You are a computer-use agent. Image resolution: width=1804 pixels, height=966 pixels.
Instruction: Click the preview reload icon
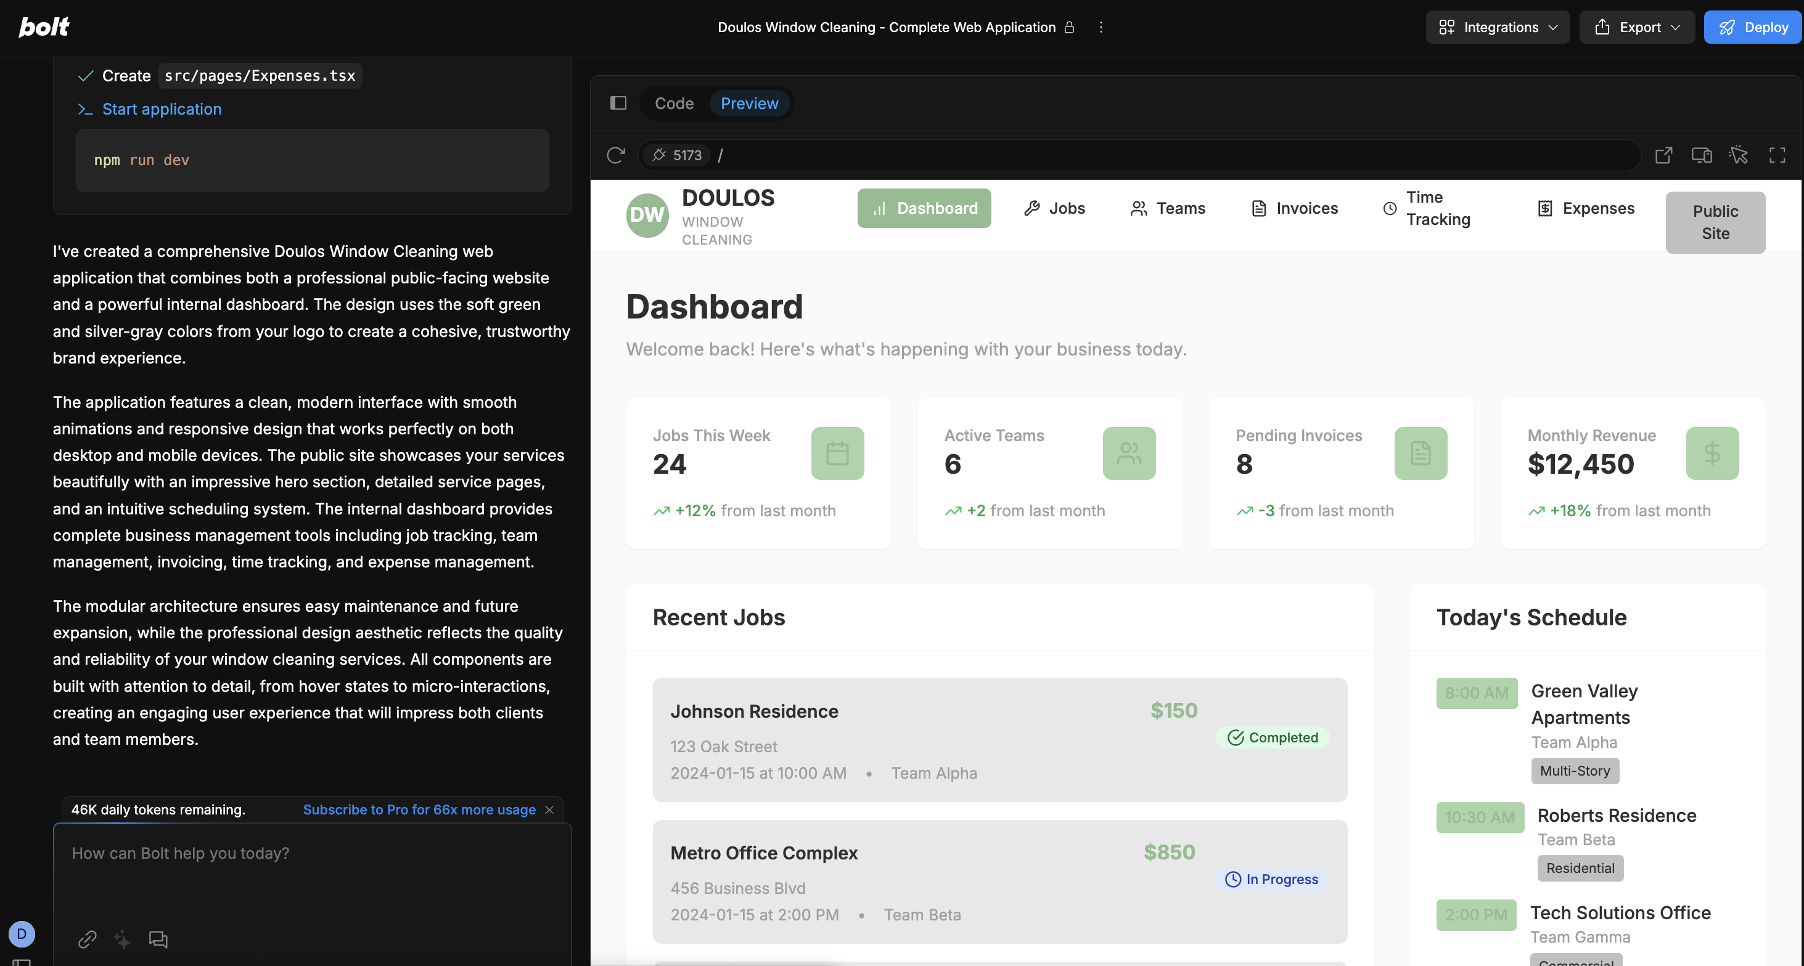coord(615,155)
